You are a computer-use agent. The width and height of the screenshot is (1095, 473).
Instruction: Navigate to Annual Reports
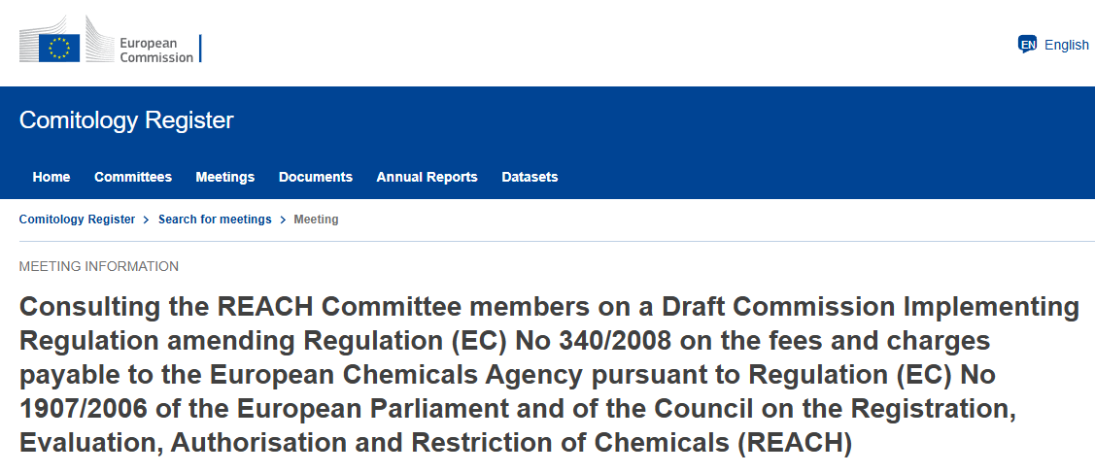[428, 177]
